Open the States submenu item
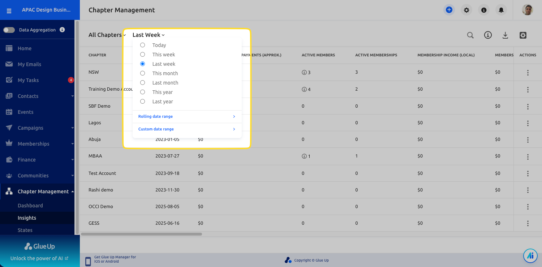The height and width of the screenshot is (267, 542). pos(25,230)
